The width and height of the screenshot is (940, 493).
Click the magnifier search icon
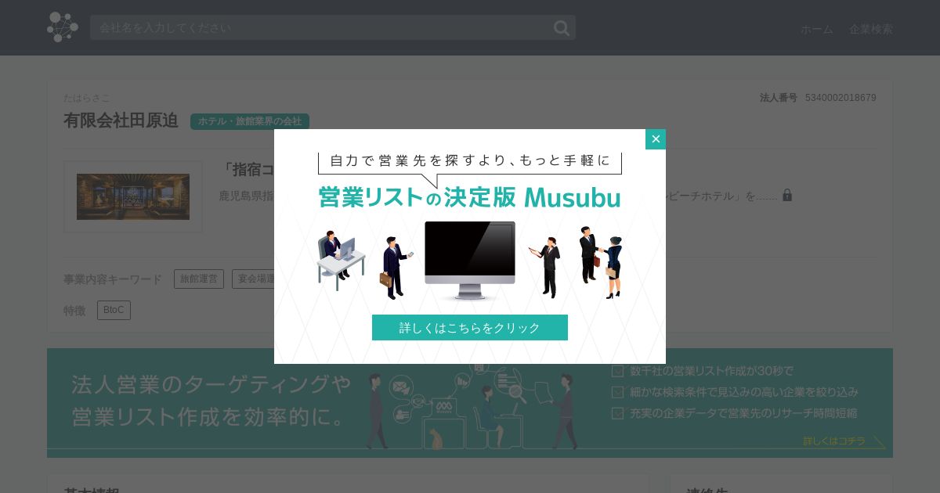562,28
